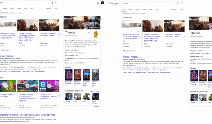Click Feedback below the left knowledge panel

click(96, 107)
